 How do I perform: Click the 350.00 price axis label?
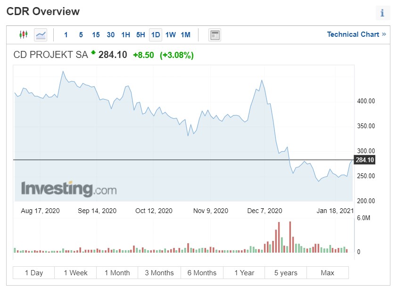tap(366, 126)
